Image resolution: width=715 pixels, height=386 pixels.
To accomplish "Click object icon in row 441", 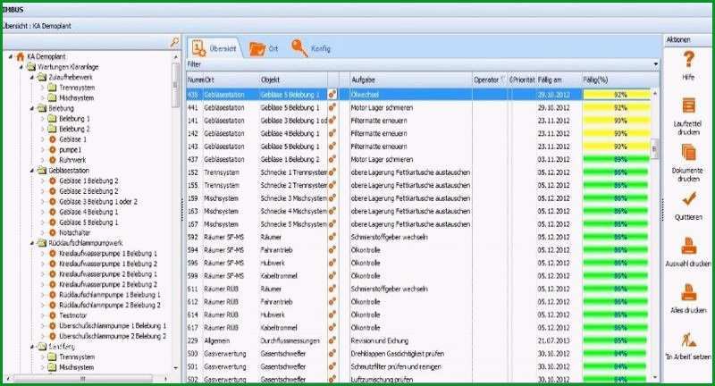I will coord(332,107).
